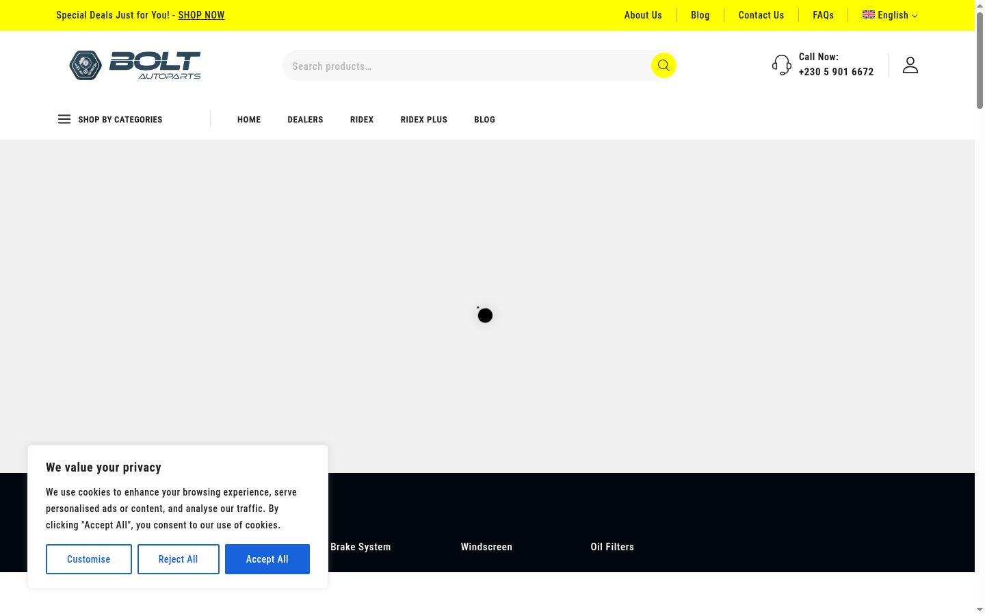Click the vertical scrollbar thumb

click(980, 60)
